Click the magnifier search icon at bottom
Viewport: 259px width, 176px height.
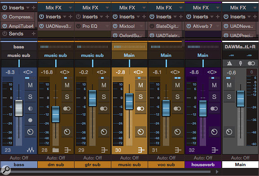(x=6, y=170)
